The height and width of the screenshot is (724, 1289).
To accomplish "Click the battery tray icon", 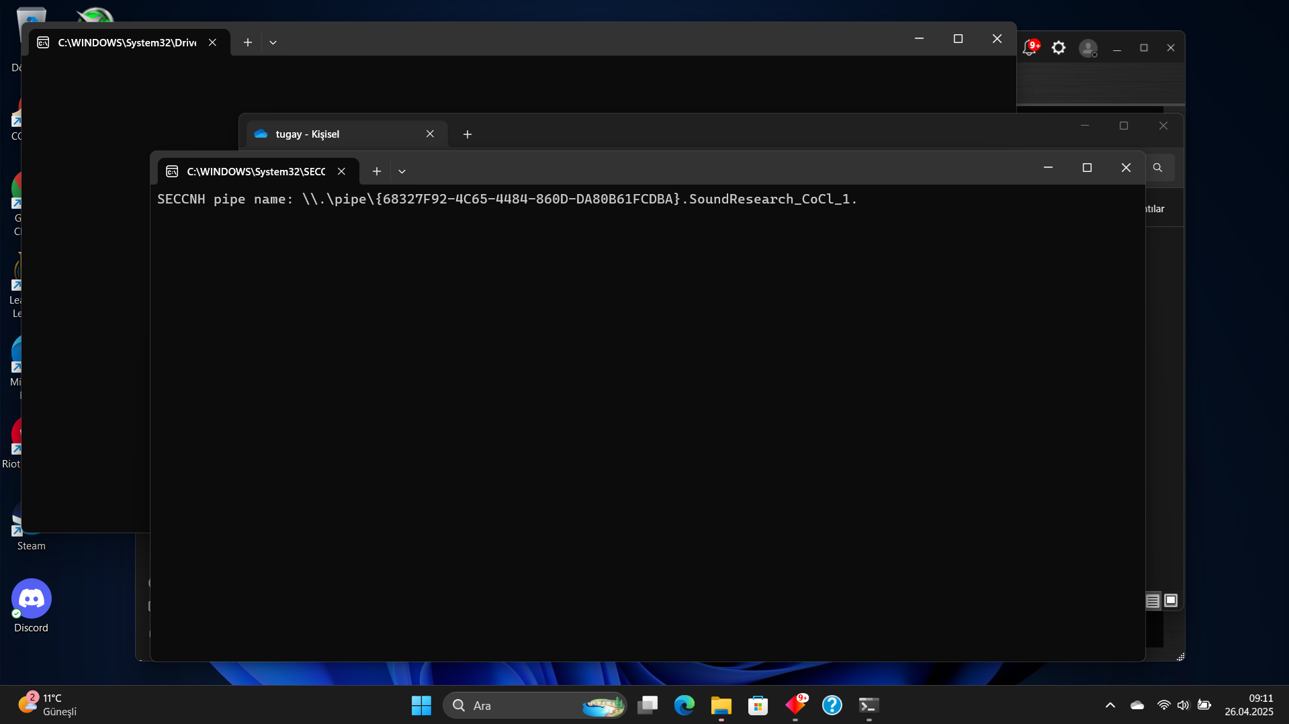I will 1204,705.
